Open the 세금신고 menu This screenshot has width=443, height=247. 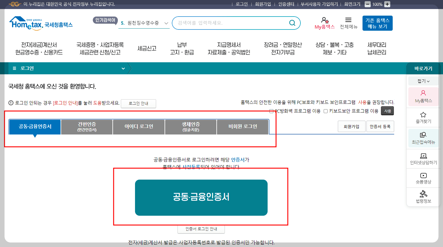coord(147,48)
